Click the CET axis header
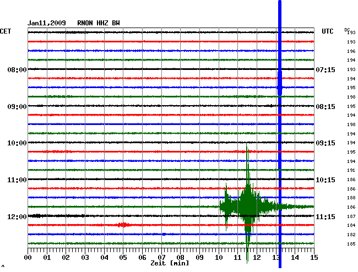 point(6,31)
